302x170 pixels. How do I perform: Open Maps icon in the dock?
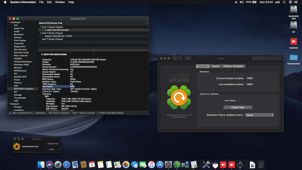coord(117,165)
